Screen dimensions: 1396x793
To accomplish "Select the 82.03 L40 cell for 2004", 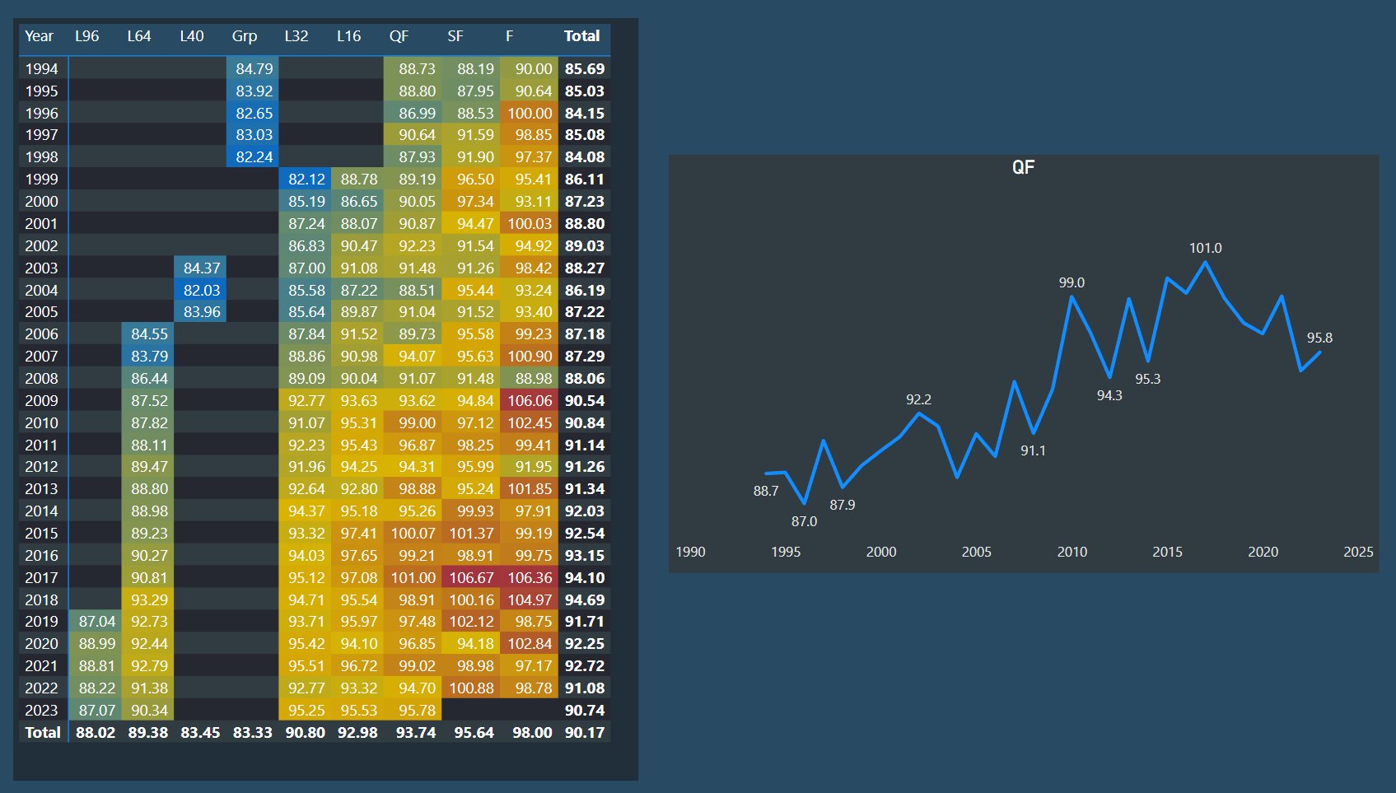I will point(200,291).
